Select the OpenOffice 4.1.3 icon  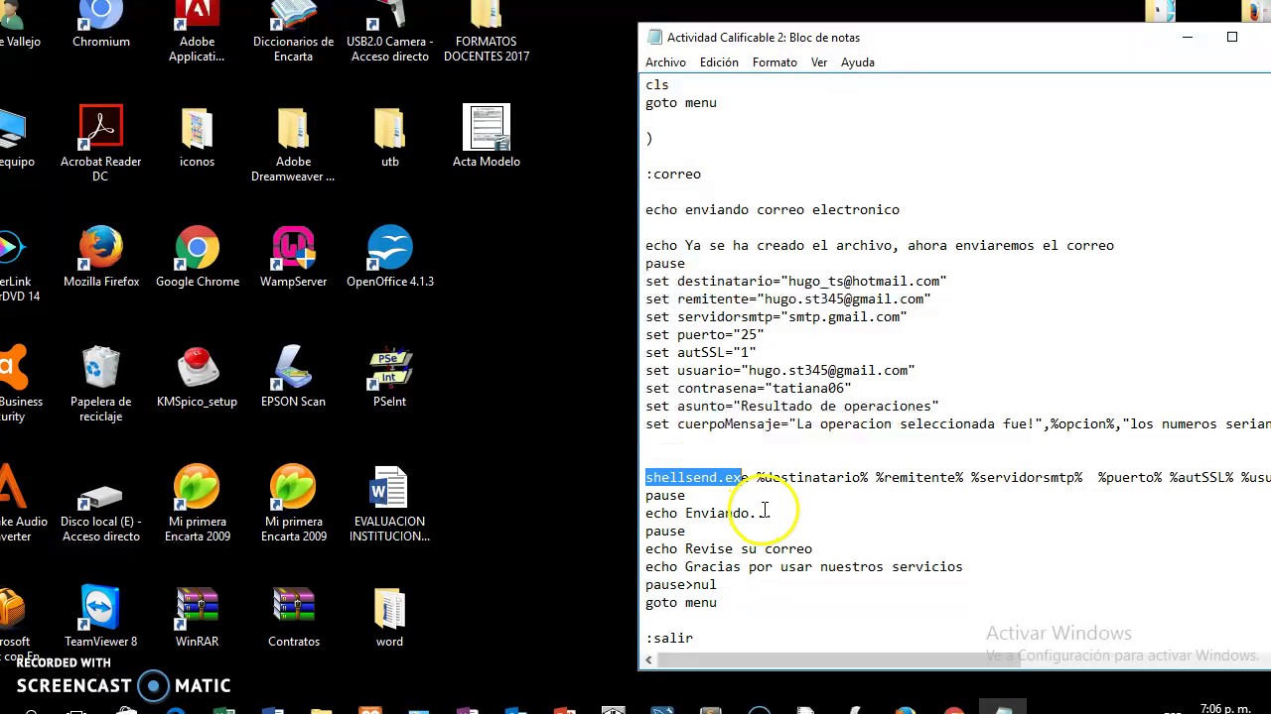tap(389, 257)
